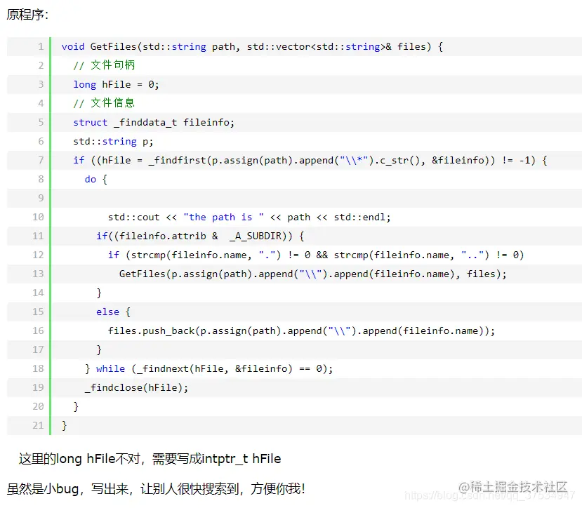Click the '_A_SUBDIR' if condition line

pos(200,236)
